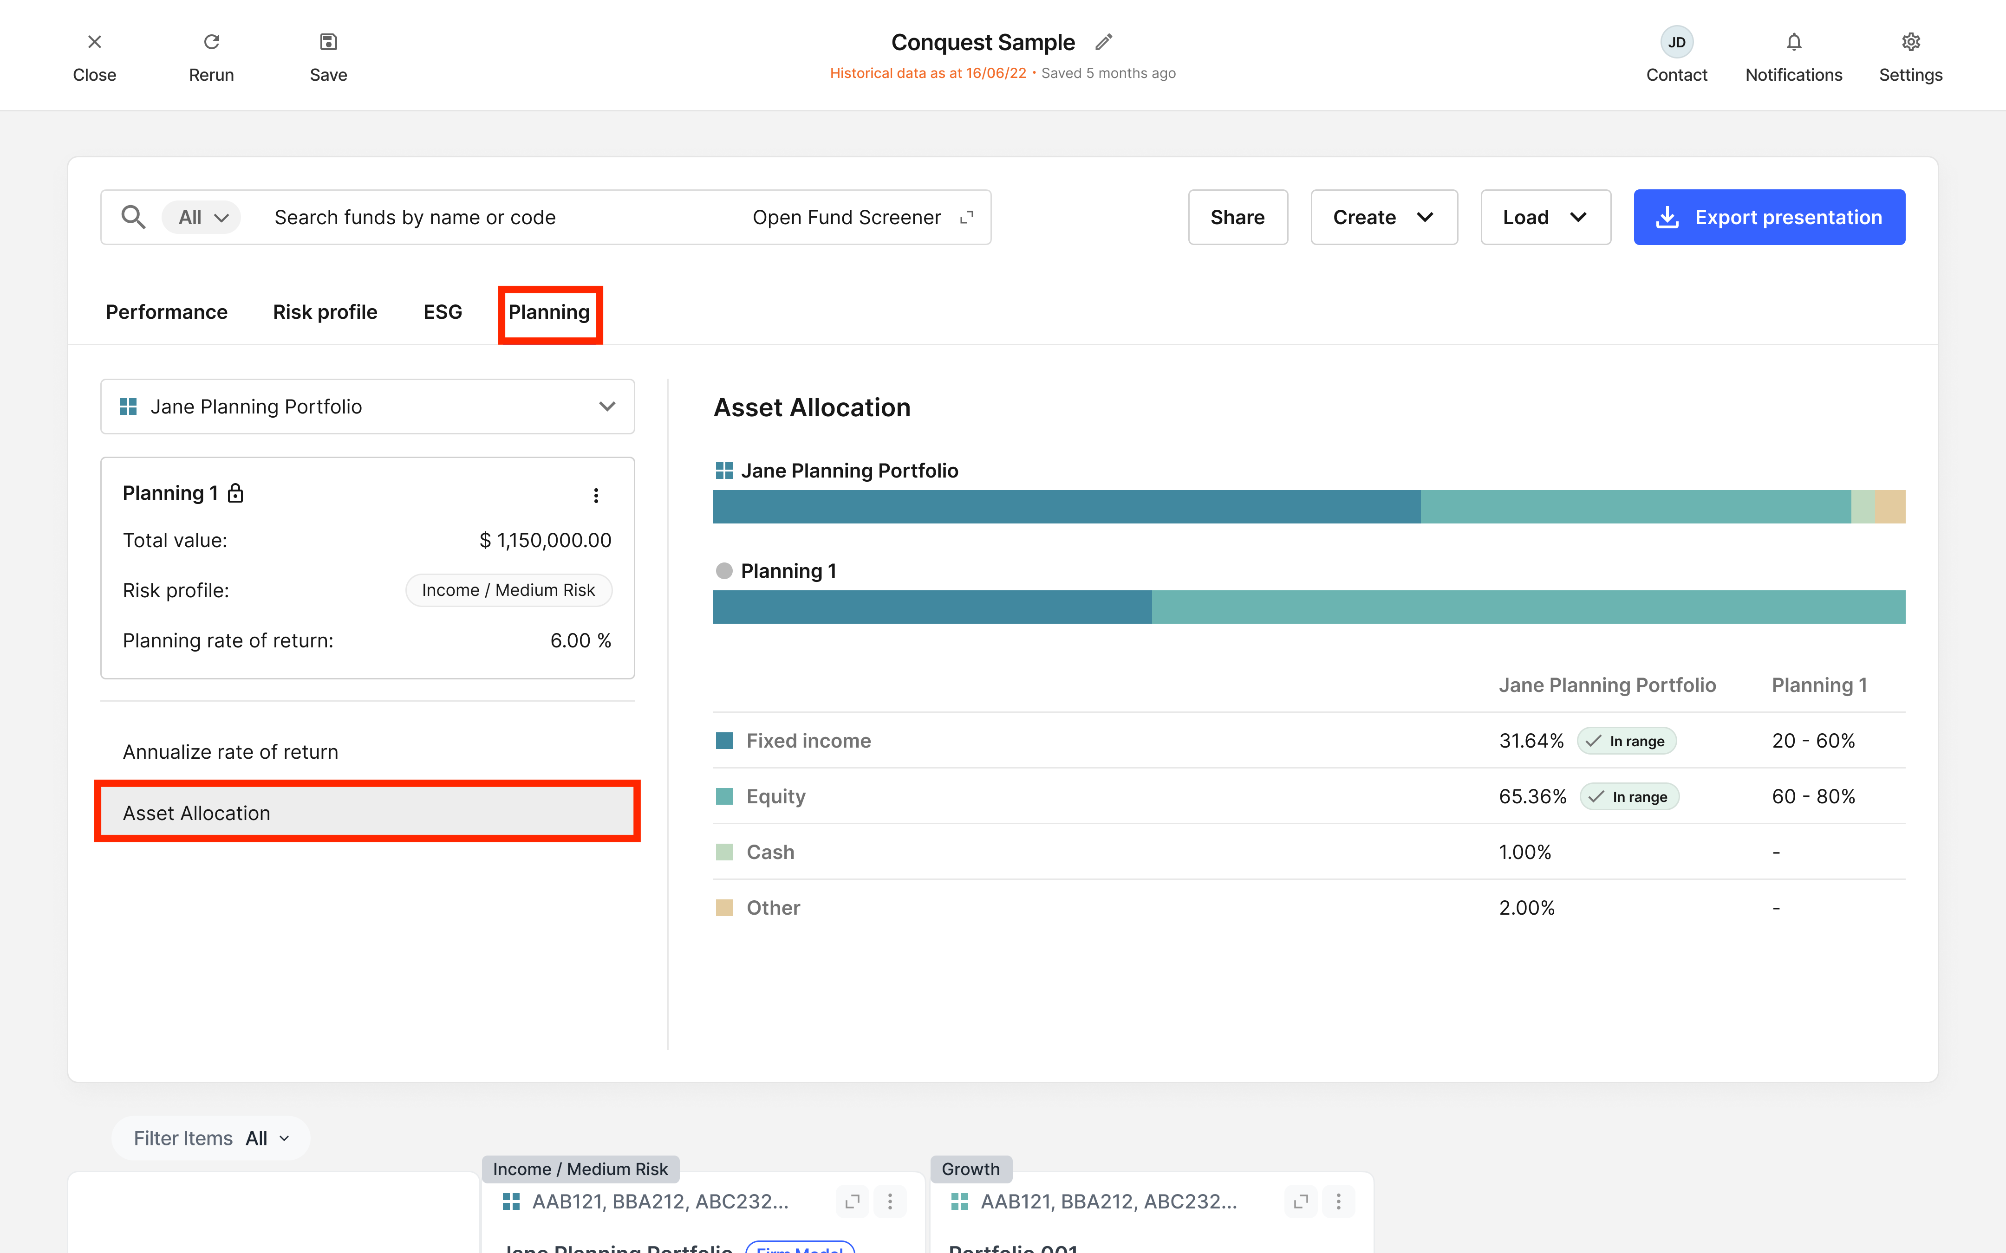Click the Rerun refresh icon
The width and height of the screenshot is (2006, 1253).
[211, 41]
